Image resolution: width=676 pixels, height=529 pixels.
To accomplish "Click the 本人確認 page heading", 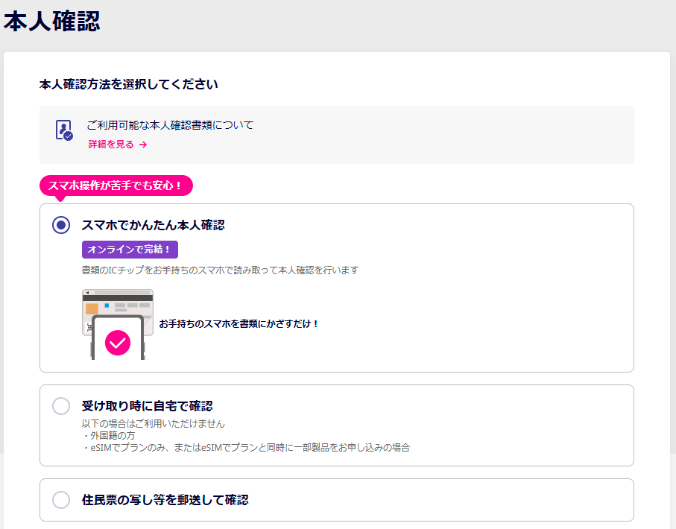I will pyautogui.click(x=51, y=22).
